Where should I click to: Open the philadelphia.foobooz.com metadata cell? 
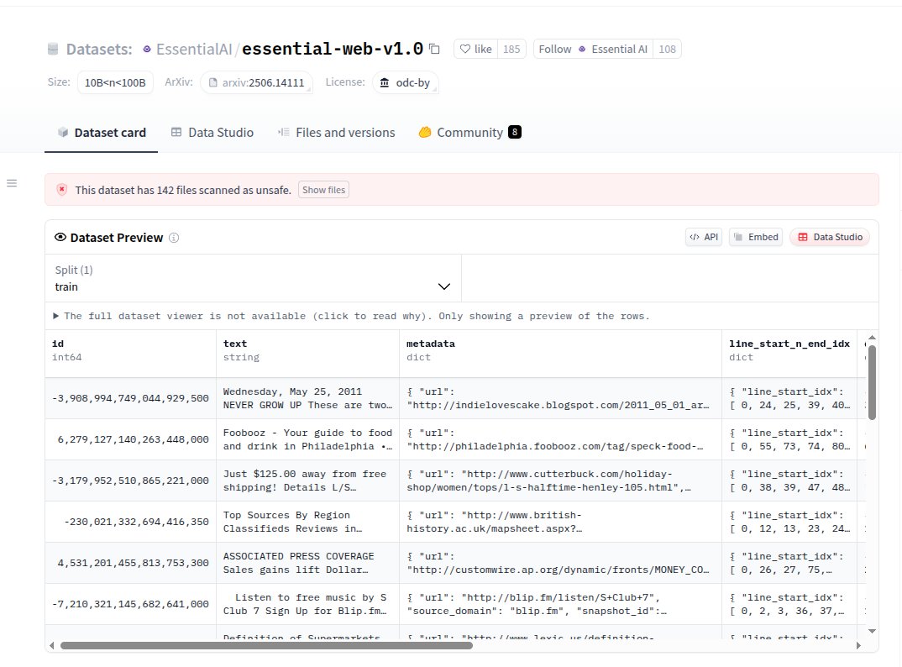coord(561,439)
